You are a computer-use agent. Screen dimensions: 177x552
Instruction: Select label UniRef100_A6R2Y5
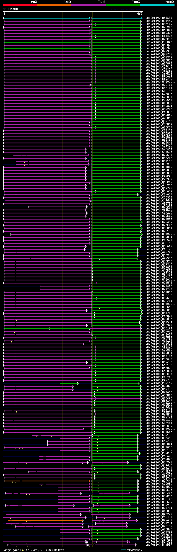[159, 109]
